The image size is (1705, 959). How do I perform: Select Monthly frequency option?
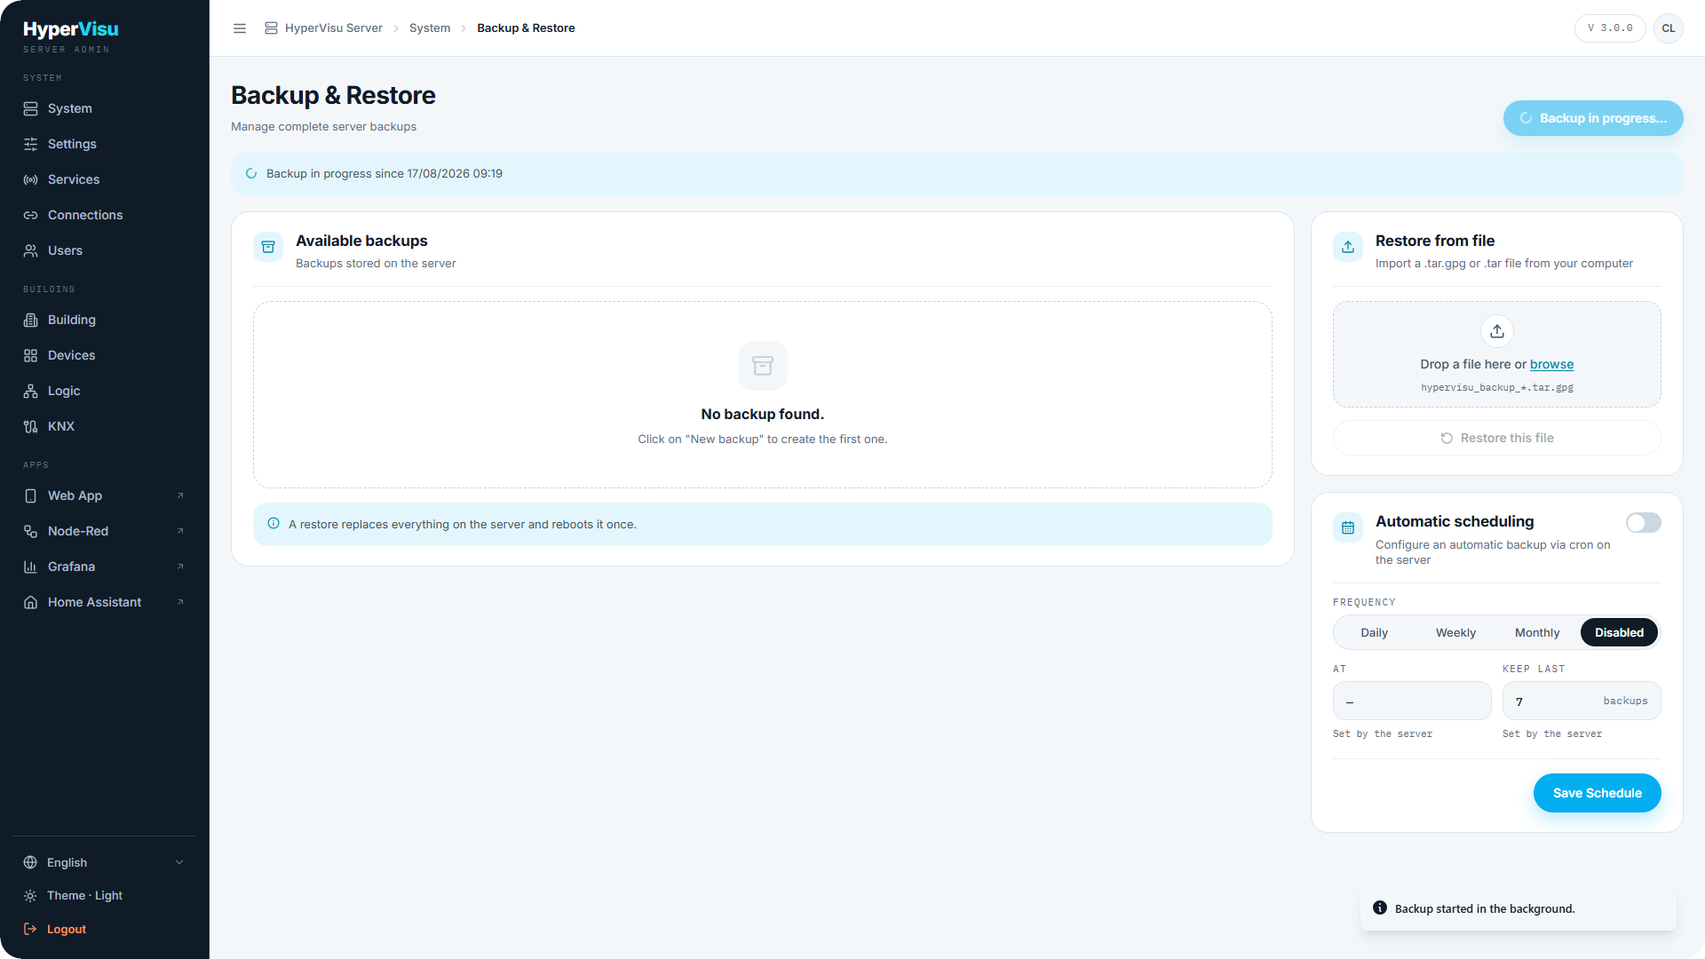1537,632
